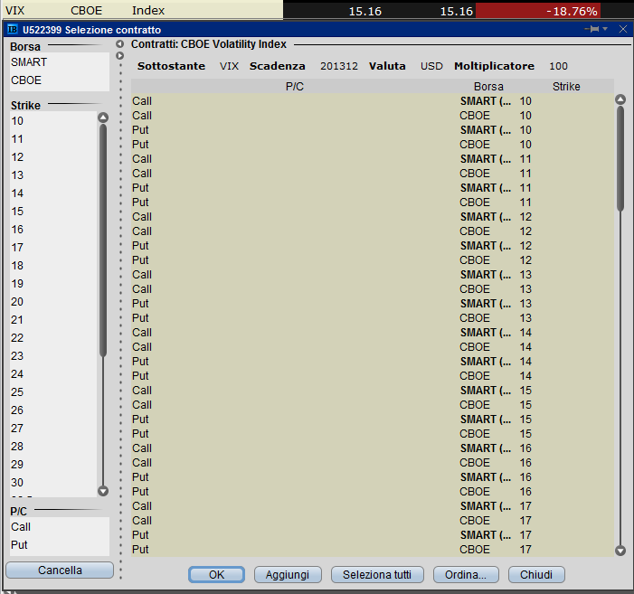Click the Seleziona tutti button
The height and width of the screenshot is (594, 634).
(377, 575)
